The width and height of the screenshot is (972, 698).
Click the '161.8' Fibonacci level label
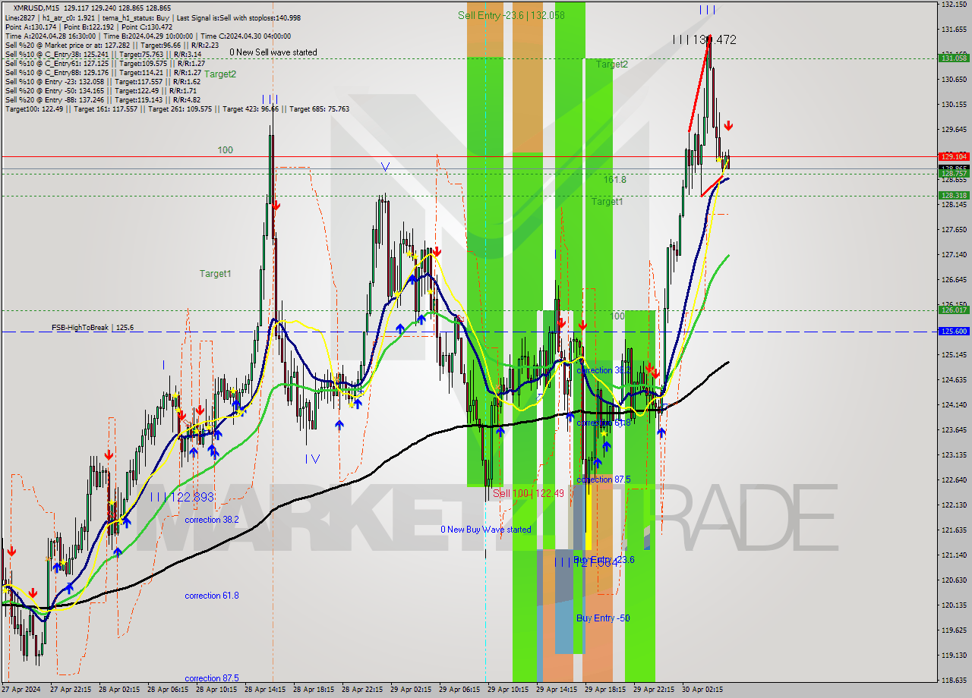pos(615,180)
